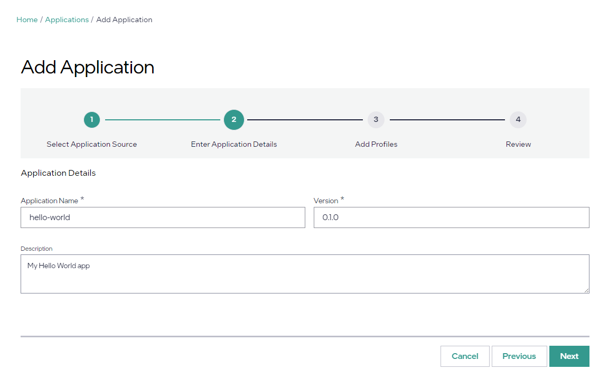Click into the Version input field

[451, 217]
